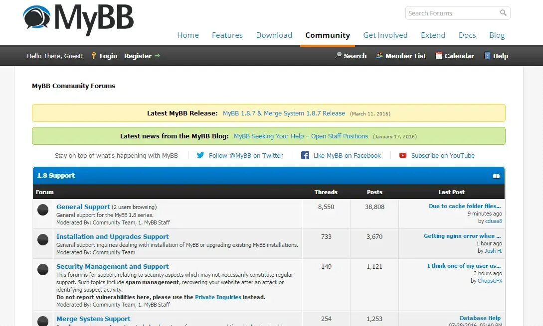Image resolution: width=543 pixels, height=326 pixels.
Task: Click Installation Support thread count 733
Action: (x=326, y=237)
